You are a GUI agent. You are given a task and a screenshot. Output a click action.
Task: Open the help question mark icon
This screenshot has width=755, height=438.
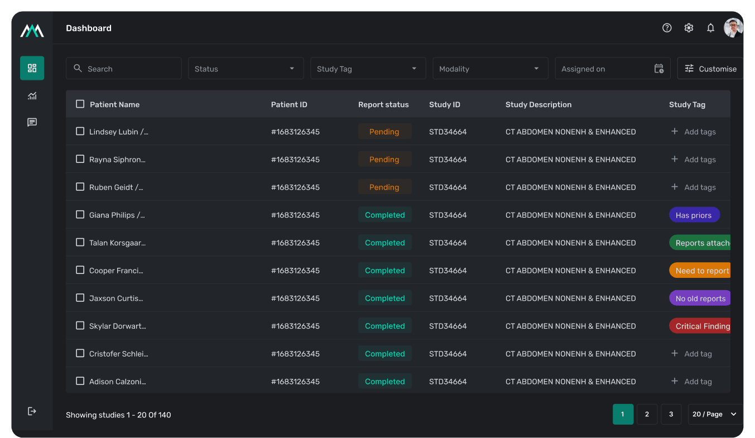(x=667, y=27)
